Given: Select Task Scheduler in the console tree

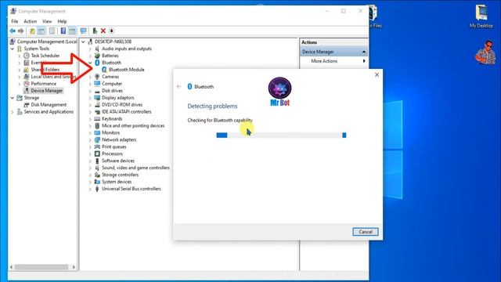Looking at the screenshot, I should [45, 56].
